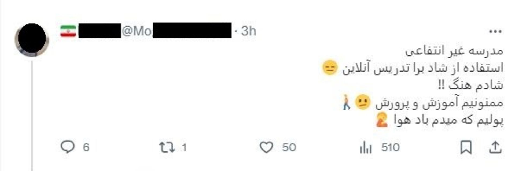The height and width of the screenshot is (171, 515).
Task: Click the reply speech bubble icon
Action: [68, 147]
